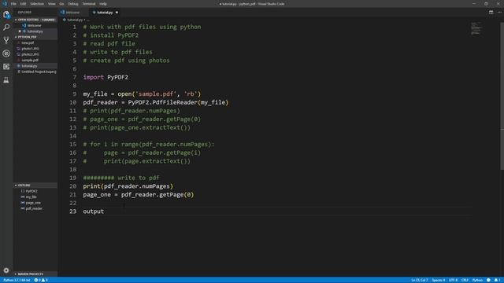
Task: Click the Python interpreter version in status bar
Action: (x=17, y=280)
